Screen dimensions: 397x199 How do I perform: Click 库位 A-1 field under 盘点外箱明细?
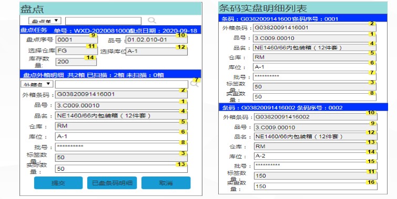121,137
